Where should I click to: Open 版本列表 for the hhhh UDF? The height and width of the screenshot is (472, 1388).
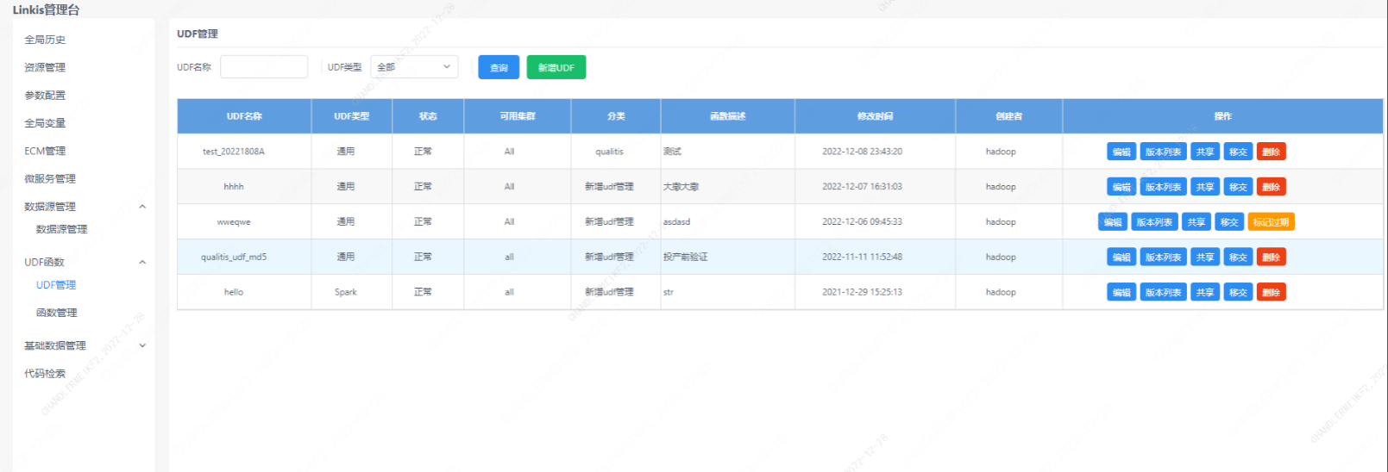point(1163,187)
